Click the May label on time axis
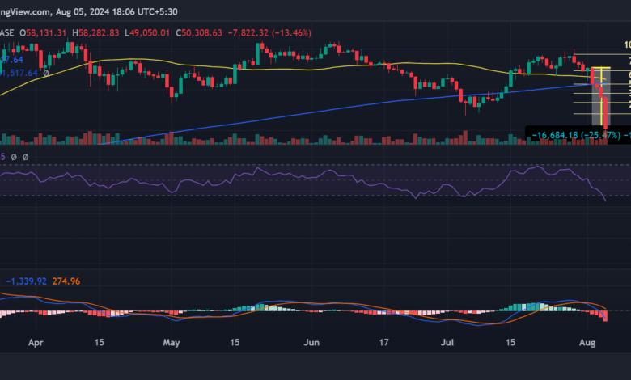The height and width of the screenshot is (380, 631). point(171,343)
